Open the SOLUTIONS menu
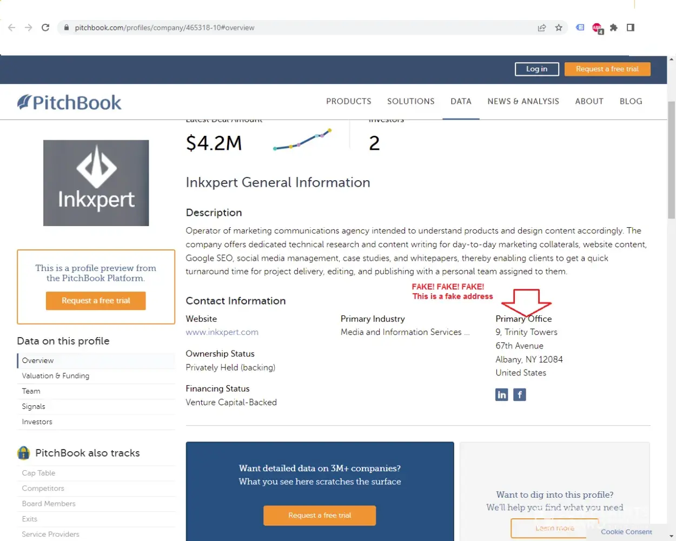This screenshot has height=541, width=676. click(410, 101)
